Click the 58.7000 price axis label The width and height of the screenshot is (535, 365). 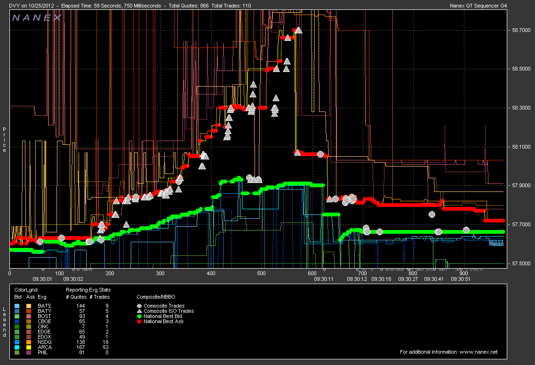pos(521,31)
